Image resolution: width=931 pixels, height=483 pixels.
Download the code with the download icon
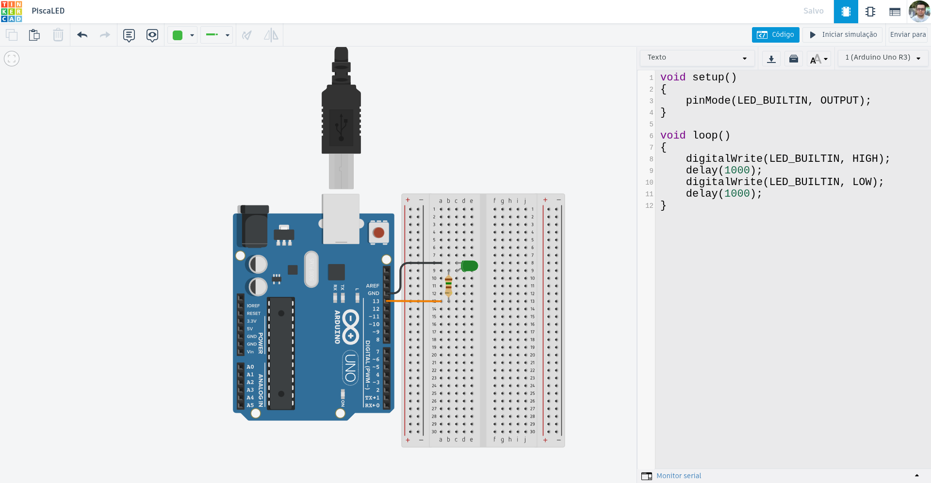click(x=771, y=59)
